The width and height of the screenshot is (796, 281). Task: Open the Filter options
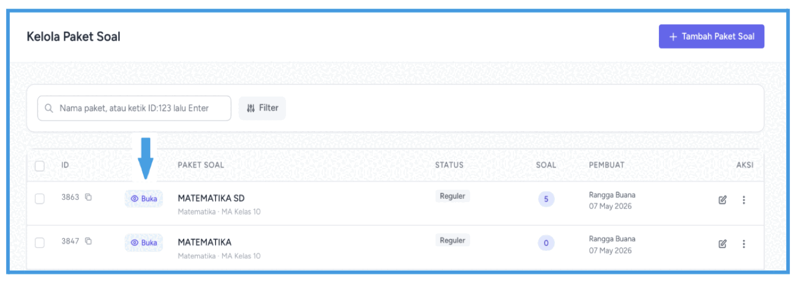(262, 108)
